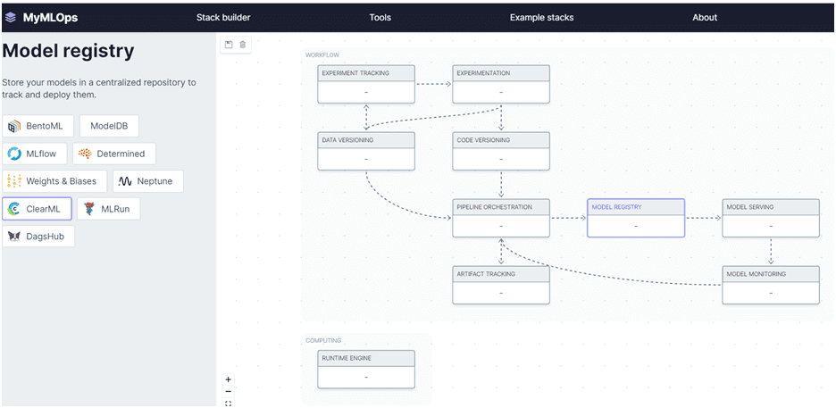
Task: Click the fit view icon
Action: coord(229,404)
